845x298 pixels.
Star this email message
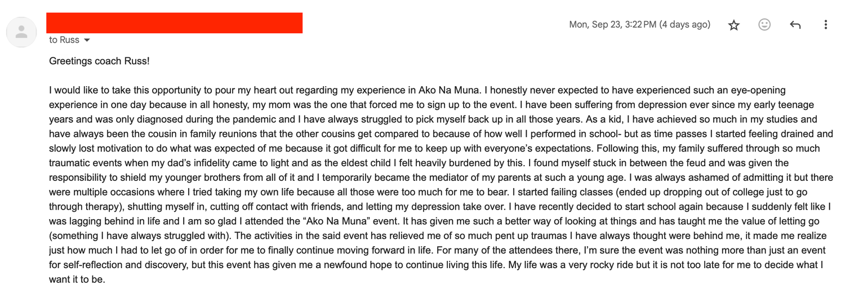(733, 25)
